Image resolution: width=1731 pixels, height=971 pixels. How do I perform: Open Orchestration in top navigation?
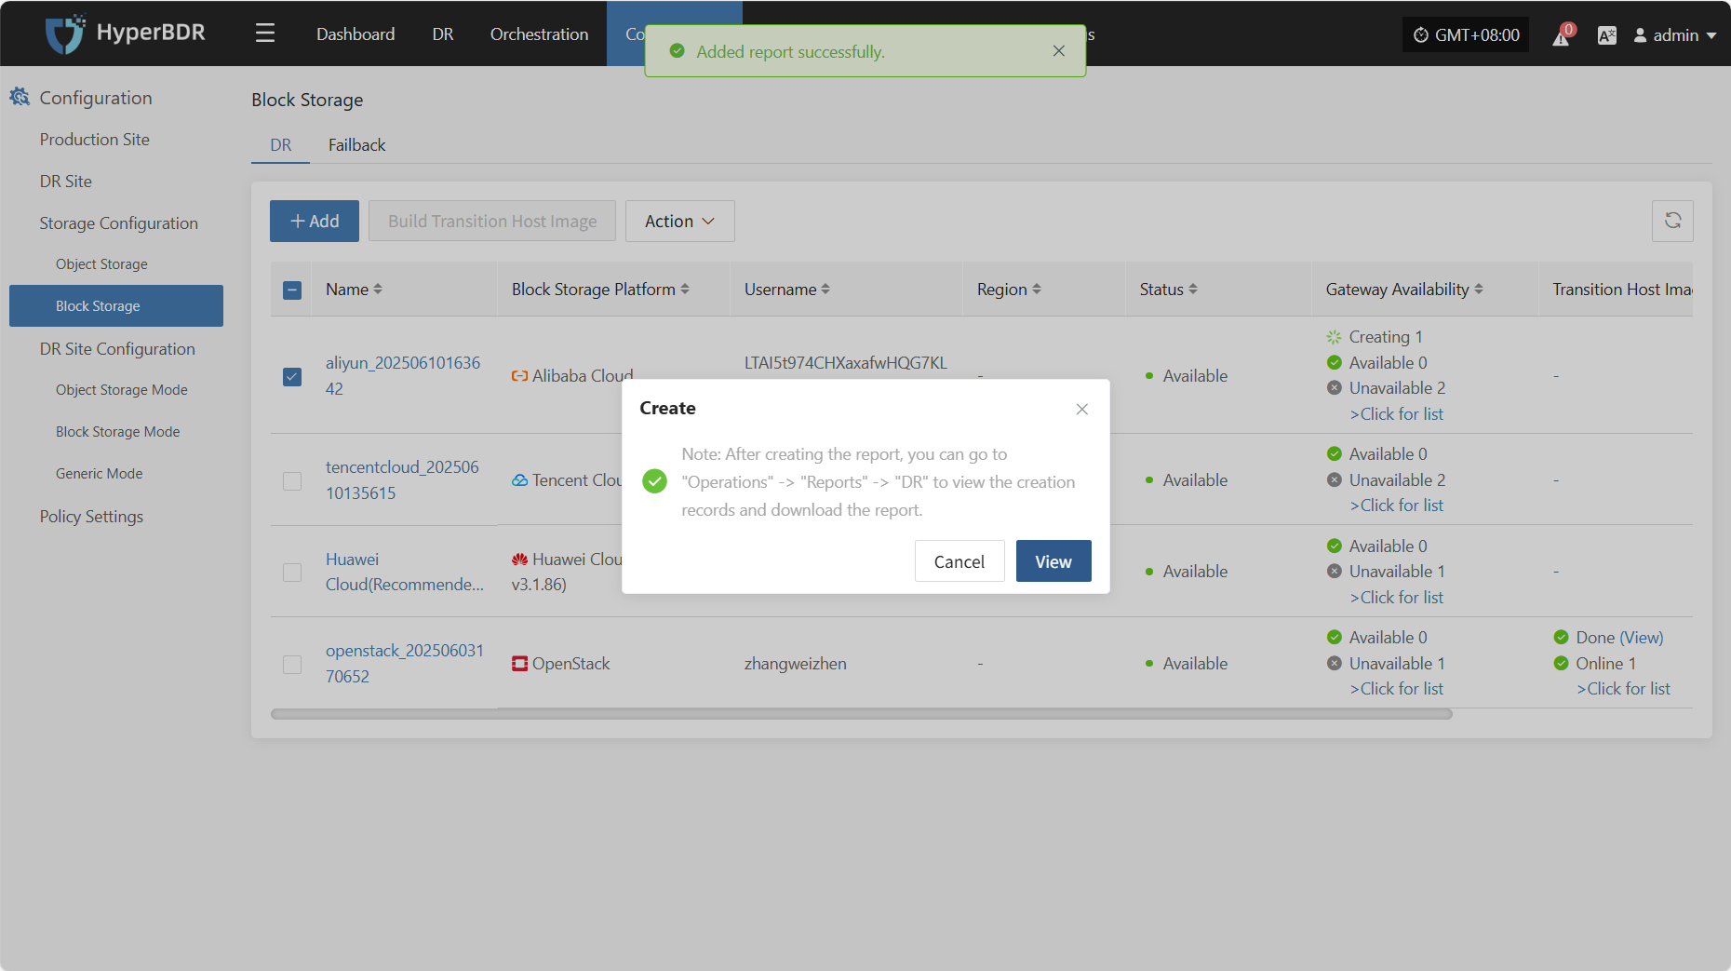tap(539, 34)
